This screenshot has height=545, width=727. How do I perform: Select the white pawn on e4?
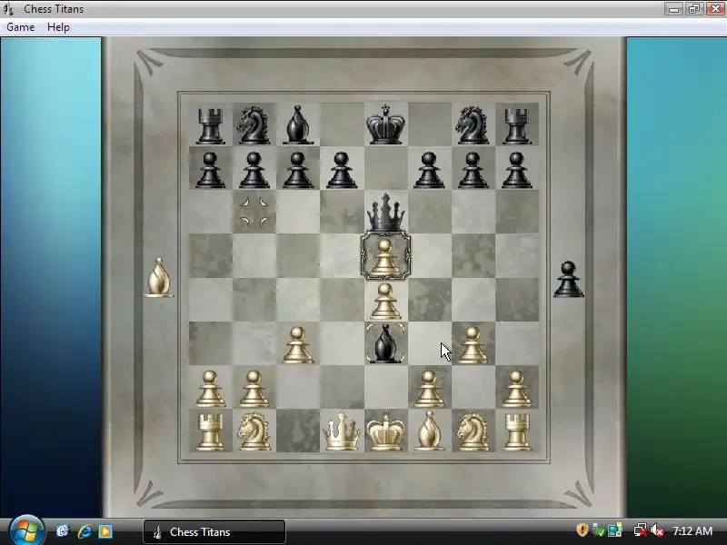click(385, 302)
